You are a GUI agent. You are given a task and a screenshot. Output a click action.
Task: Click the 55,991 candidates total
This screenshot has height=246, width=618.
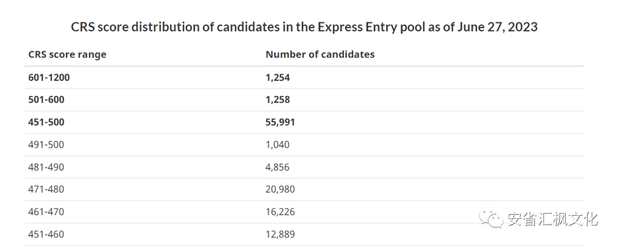280,123
